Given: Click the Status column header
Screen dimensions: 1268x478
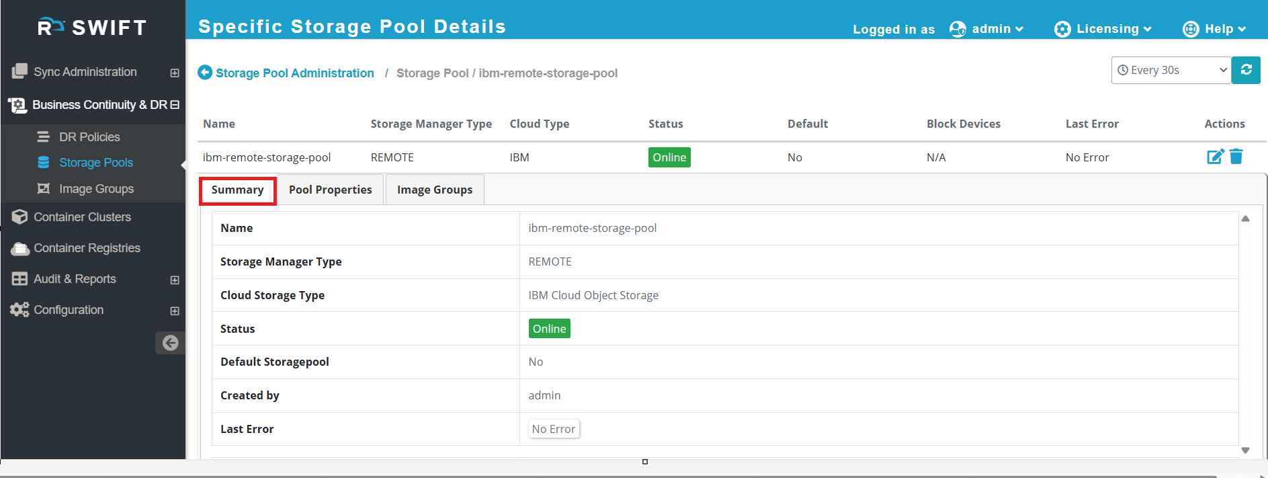Looking at the screenshot, I should coord(665,124).
